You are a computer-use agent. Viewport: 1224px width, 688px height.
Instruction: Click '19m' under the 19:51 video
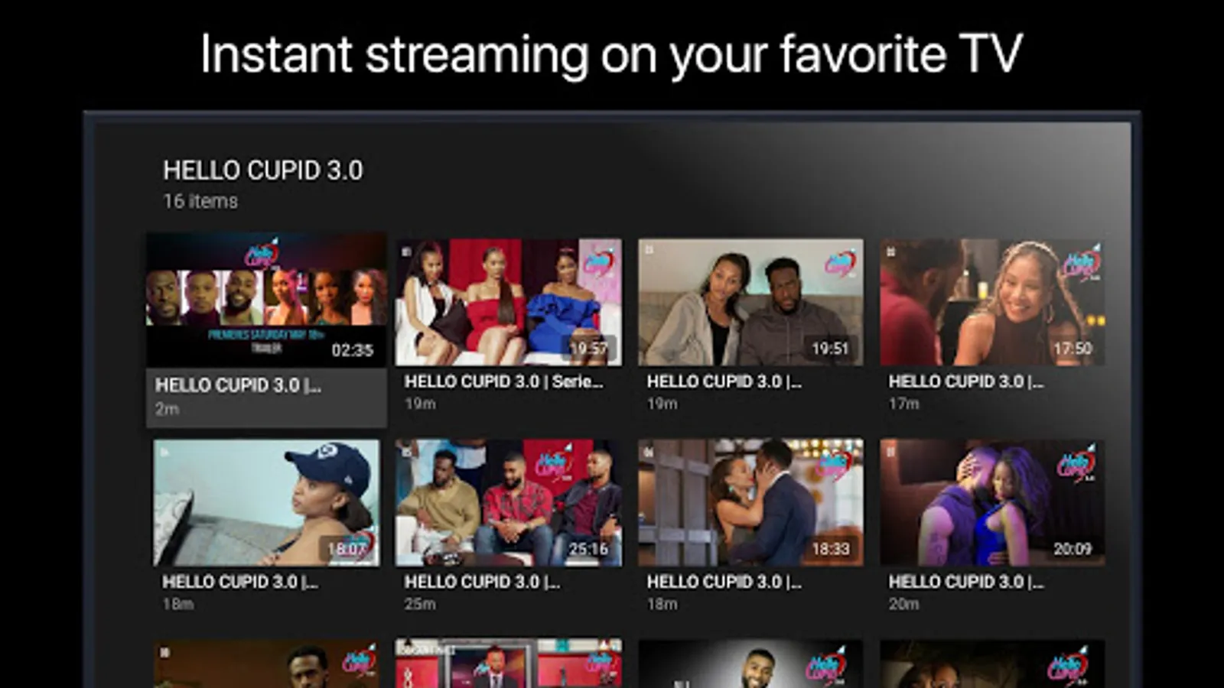click(662, 404)
